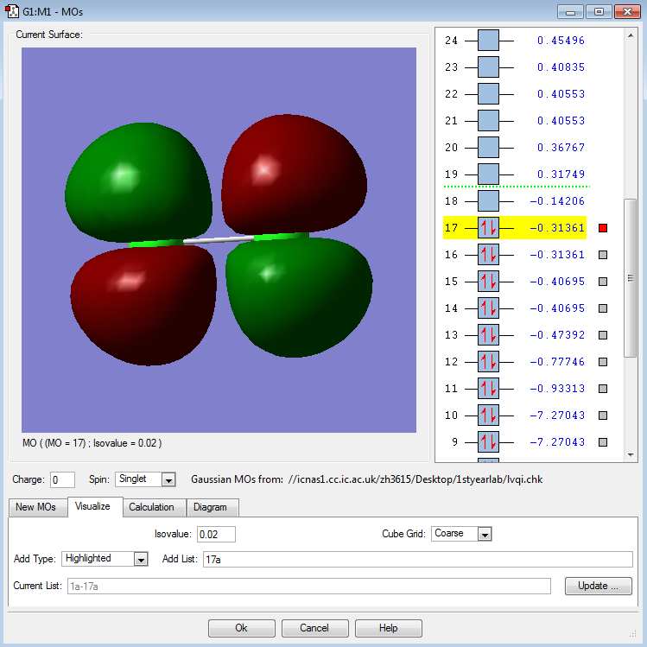Select the occupied orbital box for MO 9
The width and height of the screenshot is (647, 647).
[x=488, y=442]
